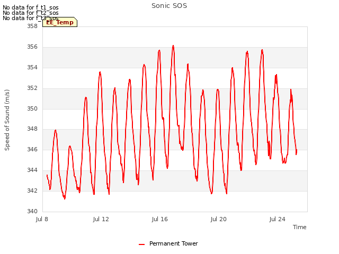Click the 350 y-axis tick label

[32, 108]
